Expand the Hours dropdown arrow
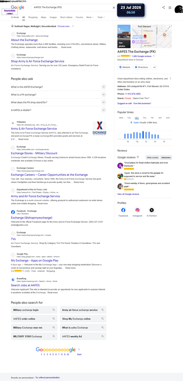Viewport: 185px width, 381px height. (149, 98)
